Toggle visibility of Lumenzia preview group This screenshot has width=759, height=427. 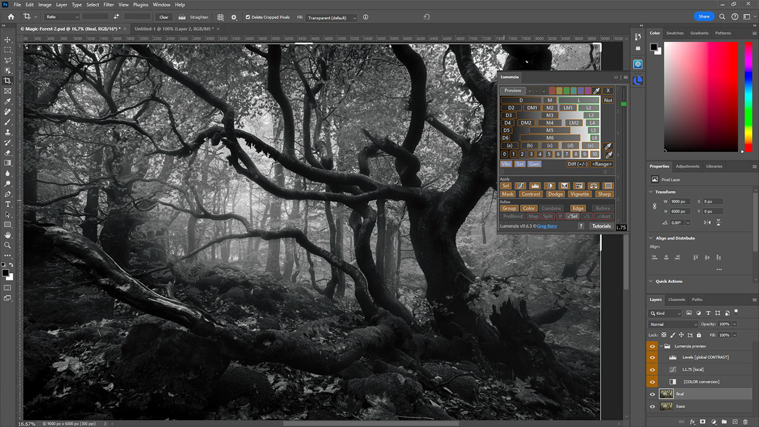coord(652,346)
